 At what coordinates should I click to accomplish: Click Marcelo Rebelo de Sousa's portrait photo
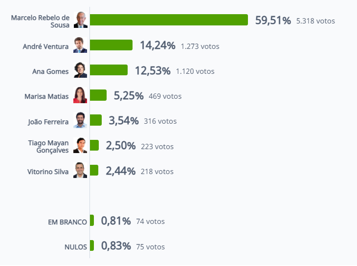click(x=80, y=20)
